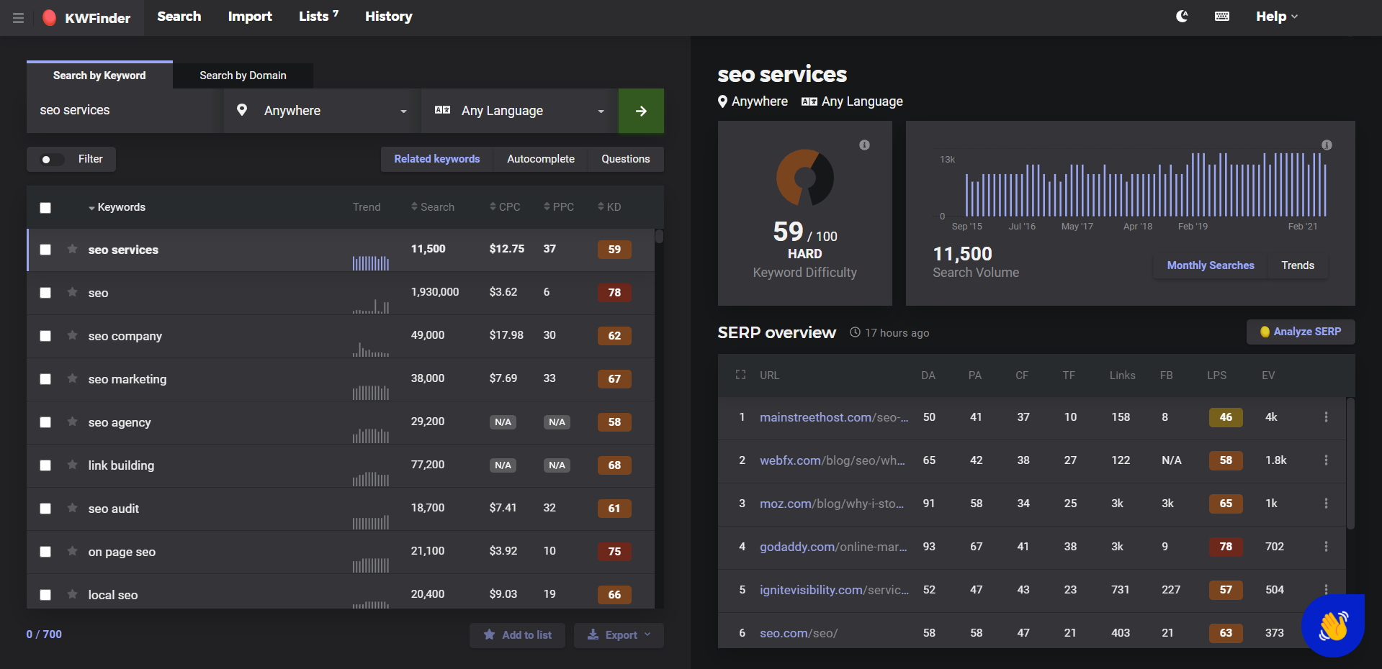Open the ignitevisibility.com result link
This screenshot has height=669, width=1382.
coord(834,590)
